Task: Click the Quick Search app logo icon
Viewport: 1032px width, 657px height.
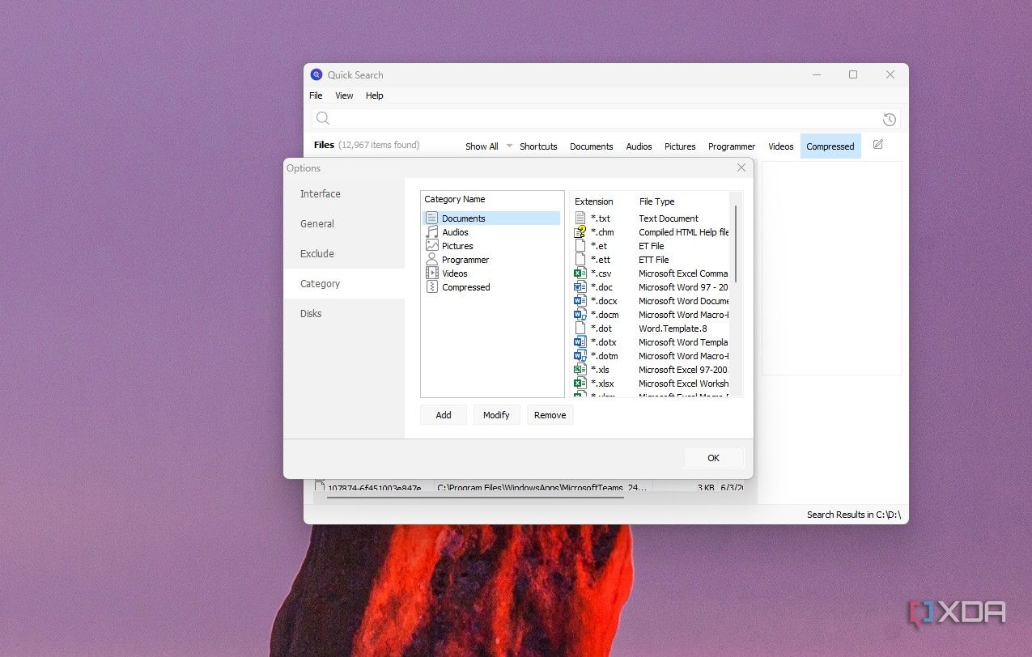Action: click(x=316, y=74)
